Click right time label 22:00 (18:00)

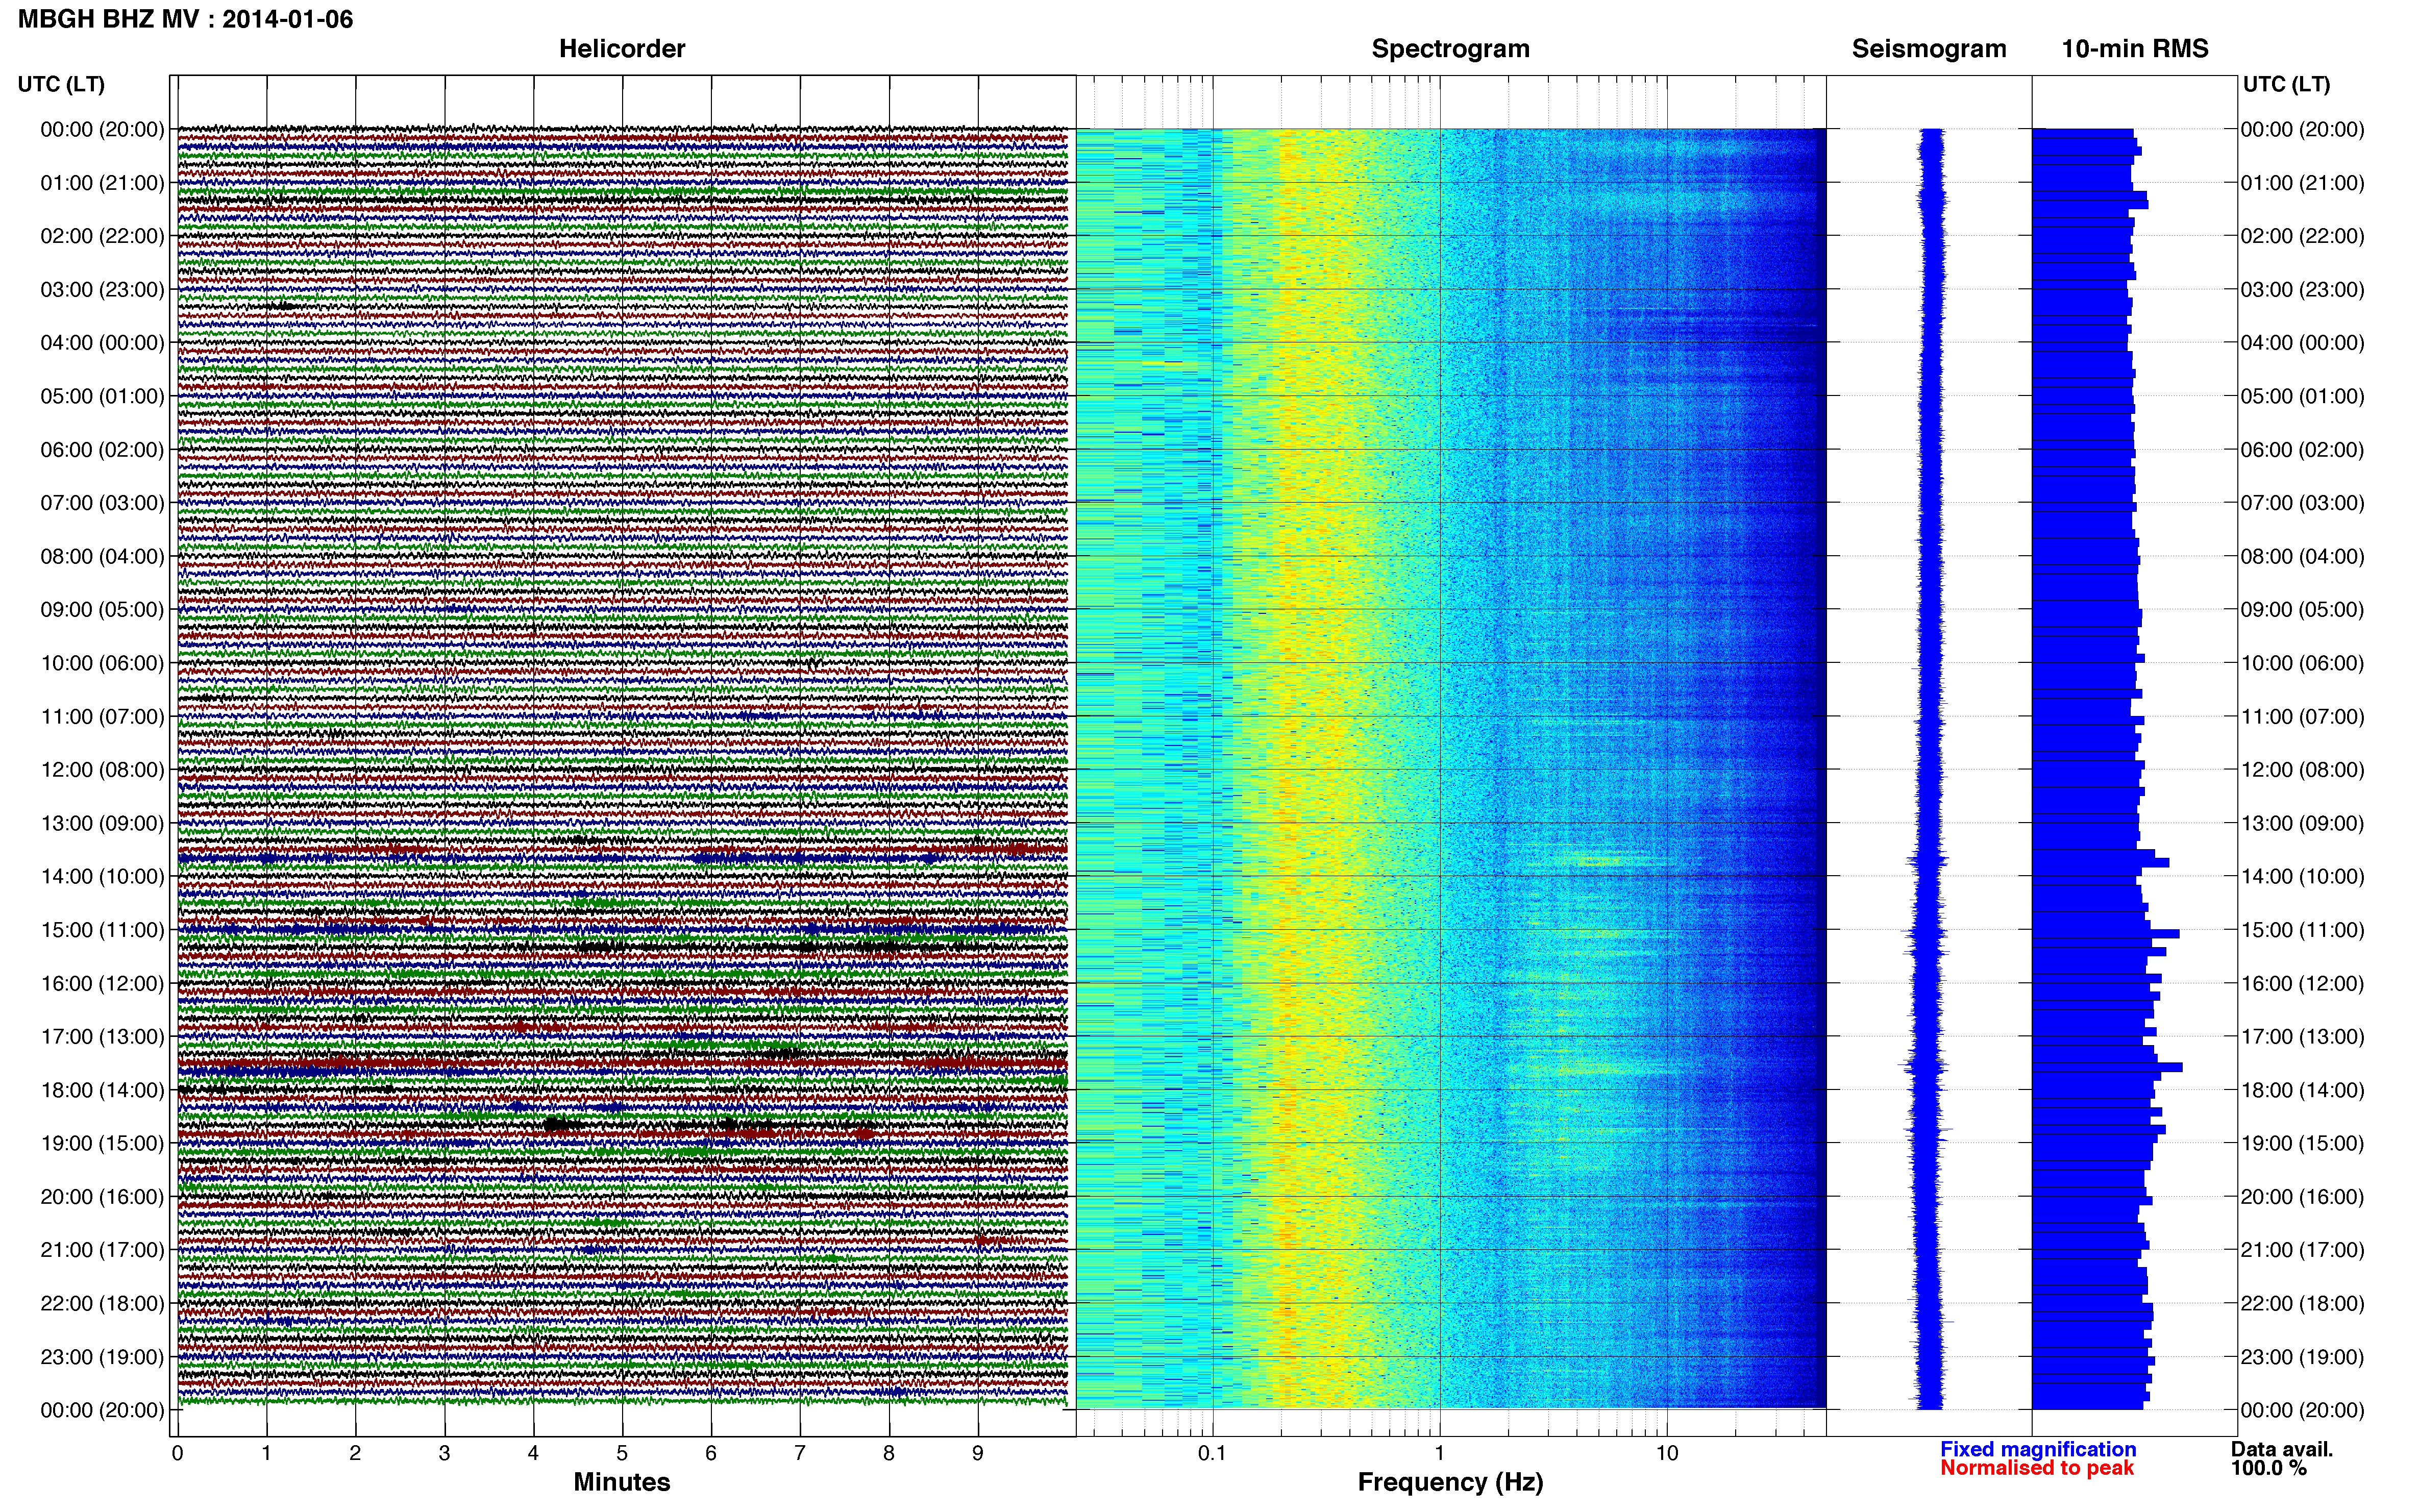point(2302,1304)
